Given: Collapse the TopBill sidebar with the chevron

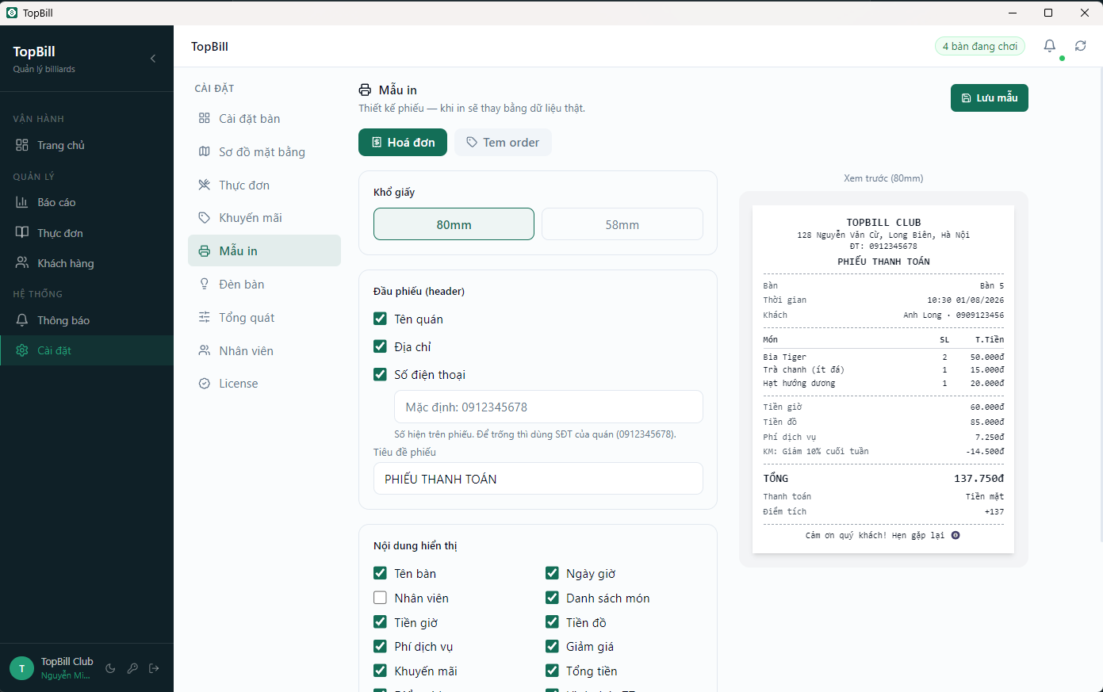Looking at the screenshot, I should pyautogui.click(x=153, y=59).
